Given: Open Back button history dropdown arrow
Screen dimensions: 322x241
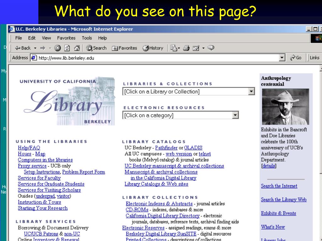Looking at the screenshot, I should (x=35, y=48).
